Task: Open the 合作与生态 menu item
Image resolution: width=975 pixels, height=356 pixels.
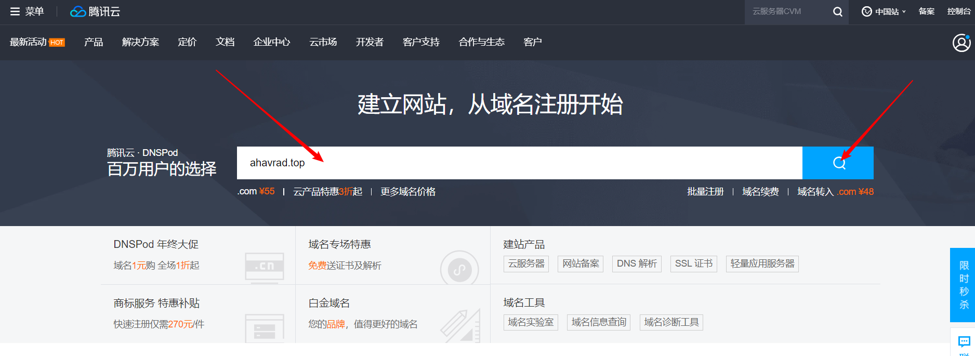Action: (481, 42)
